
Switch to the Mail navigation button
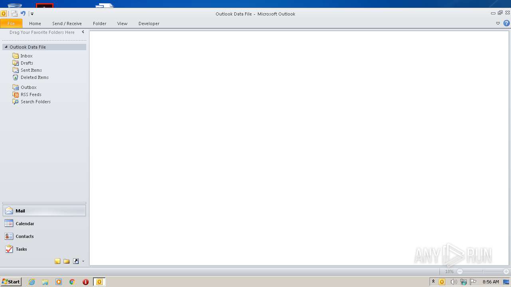44,211
